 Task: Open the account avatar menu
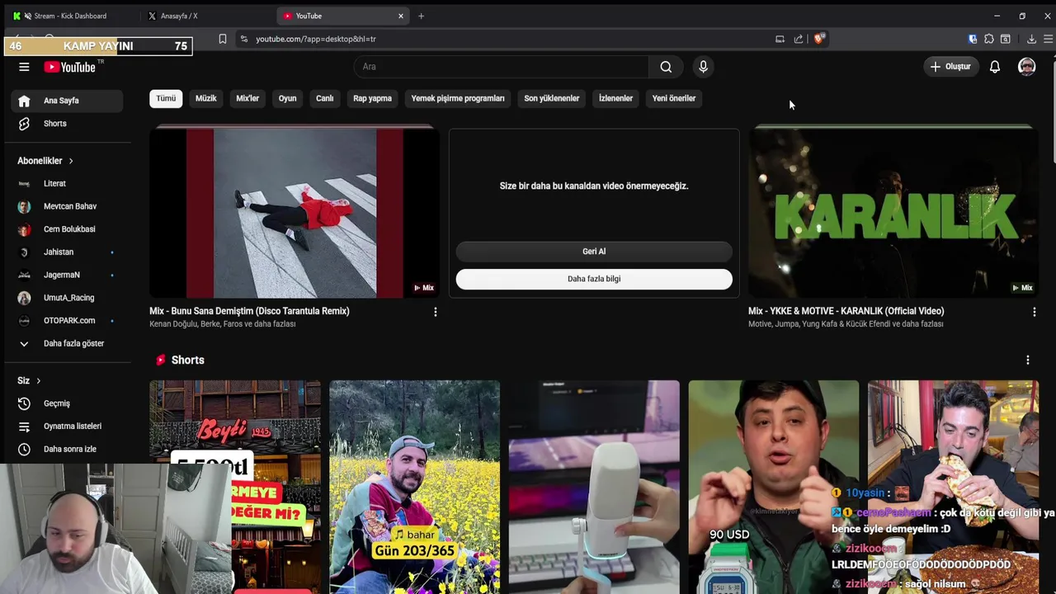point(1026,67)
